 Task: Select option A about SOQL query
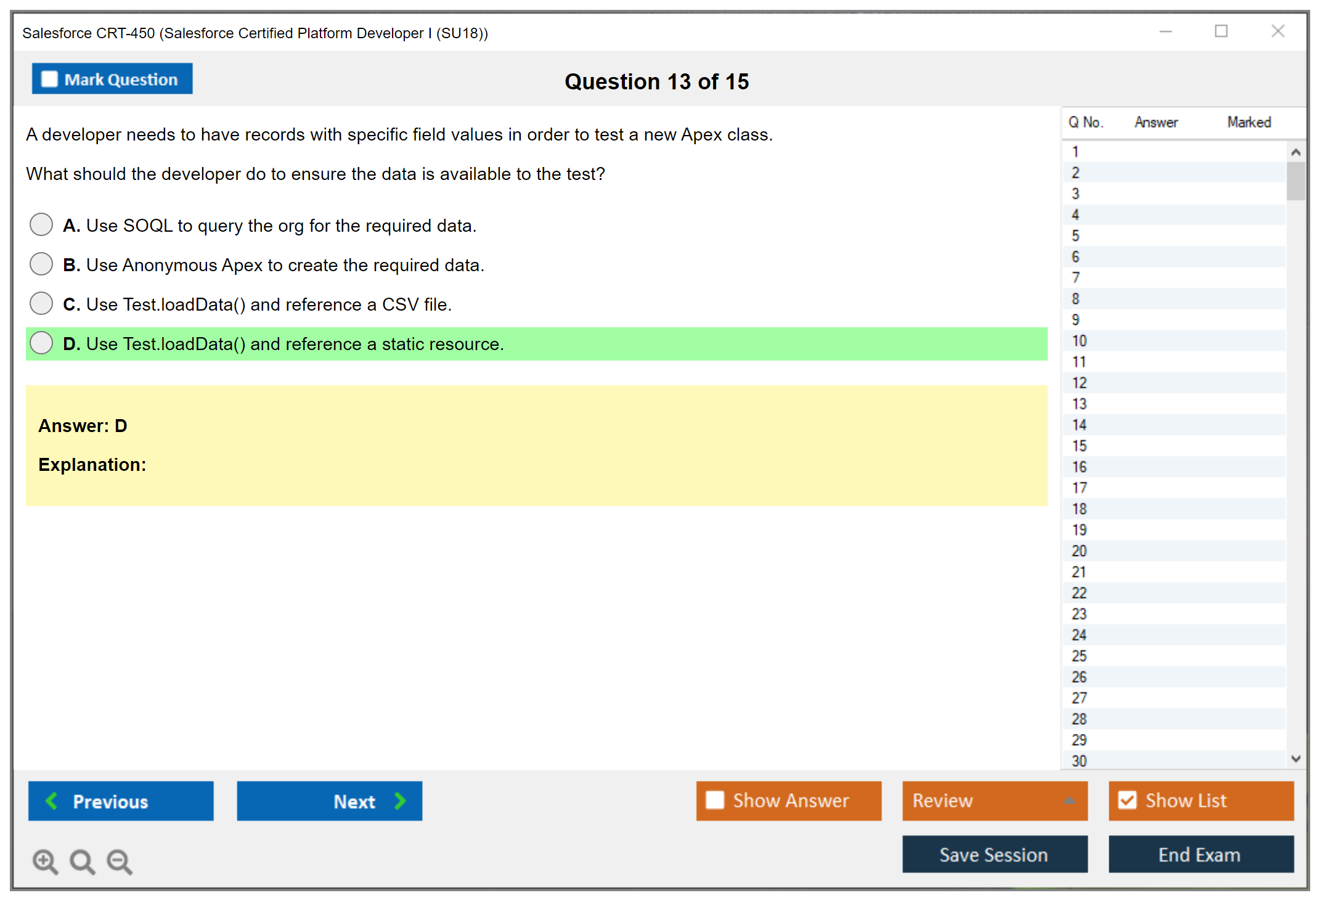(x=41, y=224)
